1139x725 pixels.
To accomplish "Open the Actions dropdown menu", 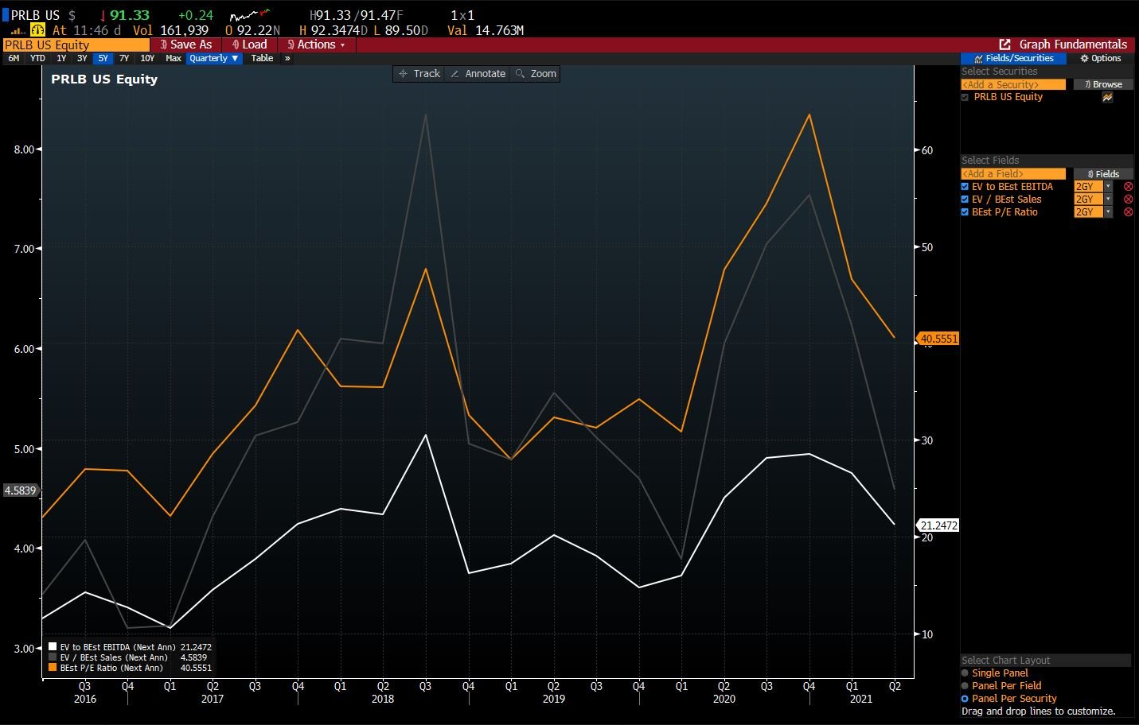I will 317,45.
